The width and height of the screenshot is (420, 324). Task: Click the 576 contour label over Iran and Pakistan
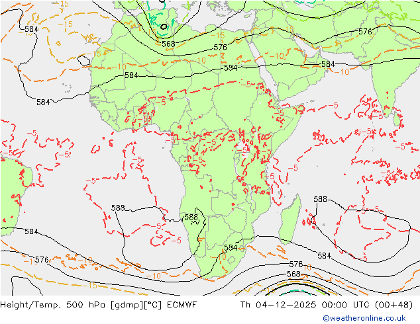pos(365,32)
